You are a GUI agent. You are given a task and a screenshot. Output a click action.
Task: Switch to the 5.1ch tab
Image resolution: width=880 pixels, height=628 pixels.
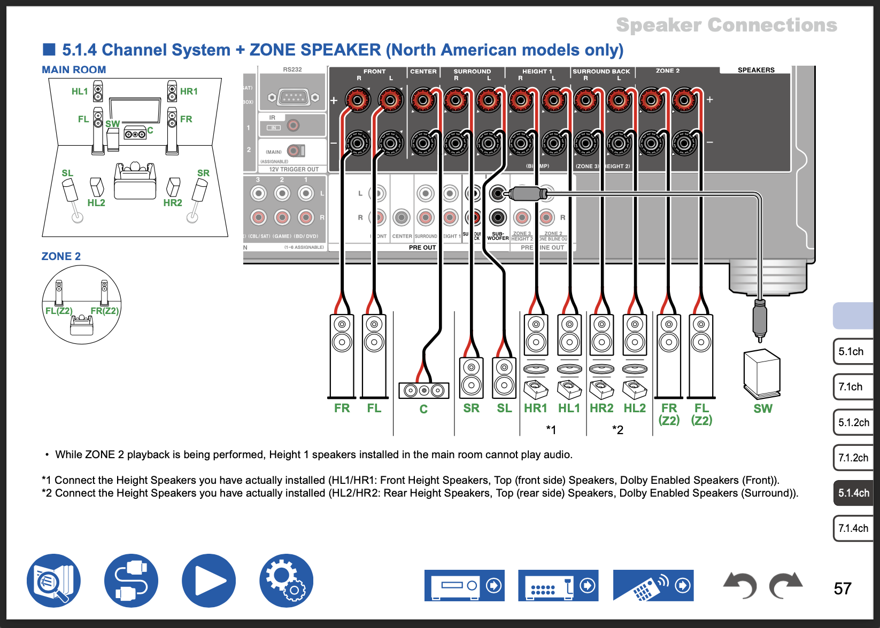[x=852, y=352]
